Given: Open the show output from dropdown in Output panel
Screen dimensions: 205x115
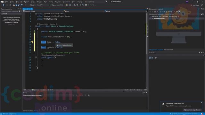Looking at the screenshot, I should pyautogui.click(x=58, y=95).
